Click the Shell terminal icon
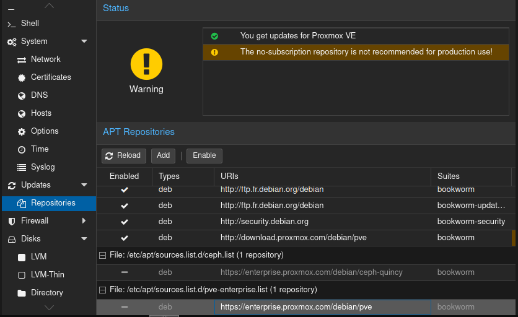The width and height of the screenshot is (518, 317). (12, 24)
